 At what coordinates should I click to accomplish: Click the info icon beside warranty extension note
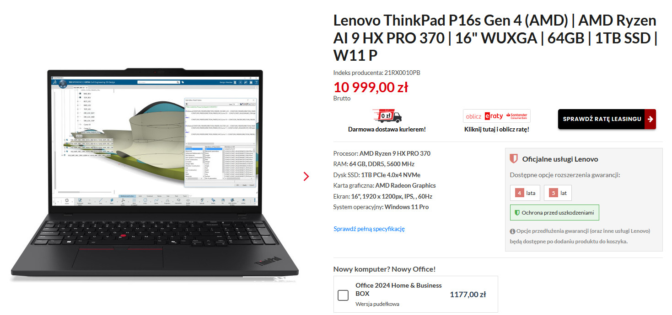tap(512, 231)
